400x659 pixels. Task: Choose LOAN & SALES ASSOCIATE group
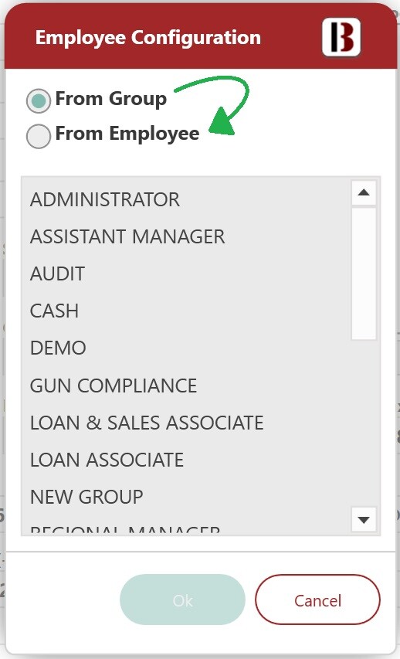pos(187,423)
